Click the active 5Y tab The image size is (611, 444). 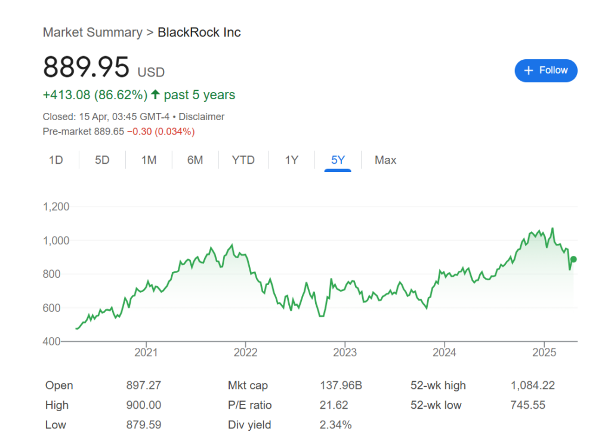(338, 160)
